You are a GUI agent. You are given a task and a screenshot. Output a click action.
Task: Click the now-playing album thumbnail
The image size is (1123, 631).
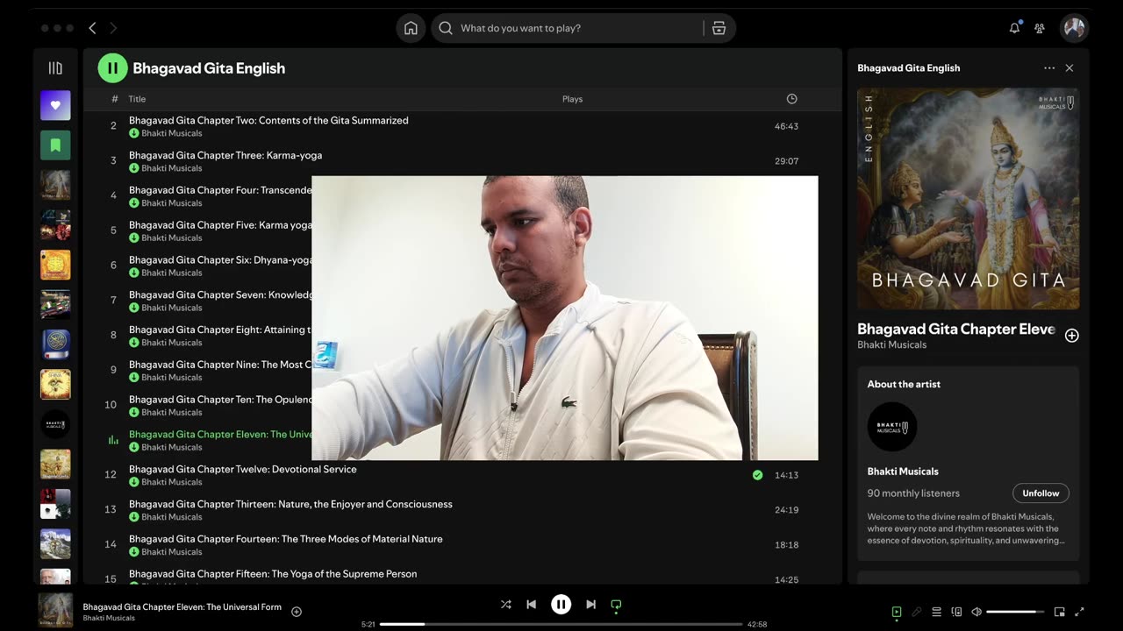[x=55, y=610]
